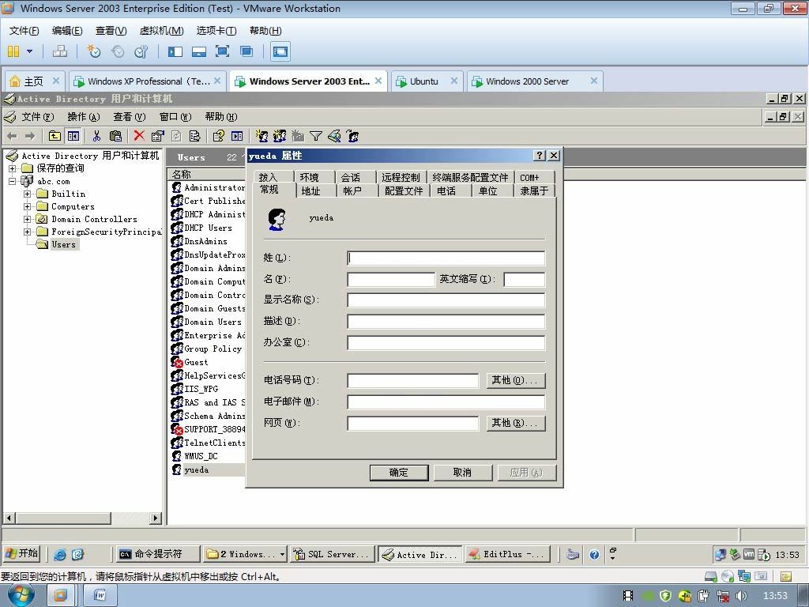Viewport: 809px width, 607px height.
Task: Click the SQL Server taskbar button
Action: click(332, 554)
